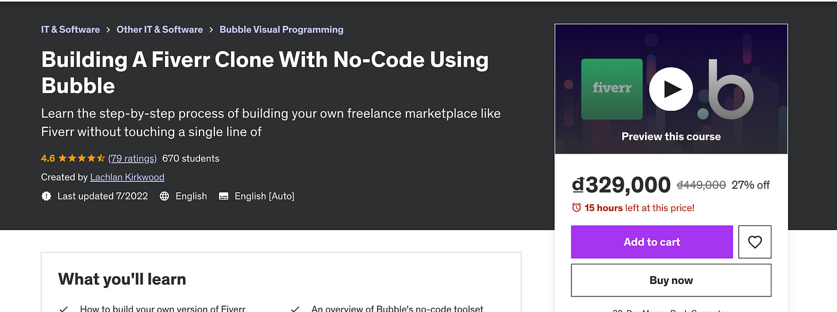Click the Preview this course label

pos(671,136)
